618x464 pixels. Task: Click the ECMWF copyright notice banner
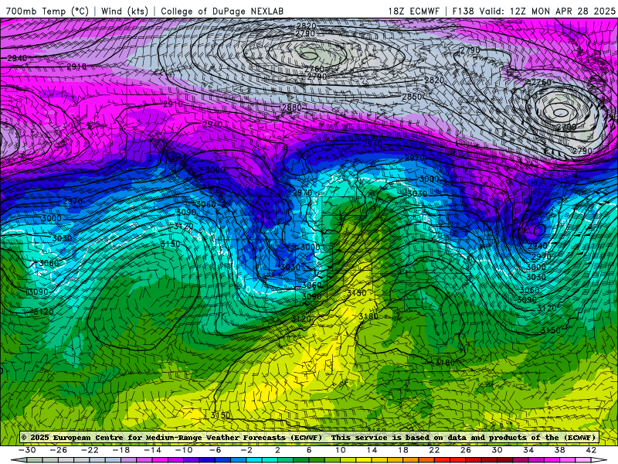point(308,437)
